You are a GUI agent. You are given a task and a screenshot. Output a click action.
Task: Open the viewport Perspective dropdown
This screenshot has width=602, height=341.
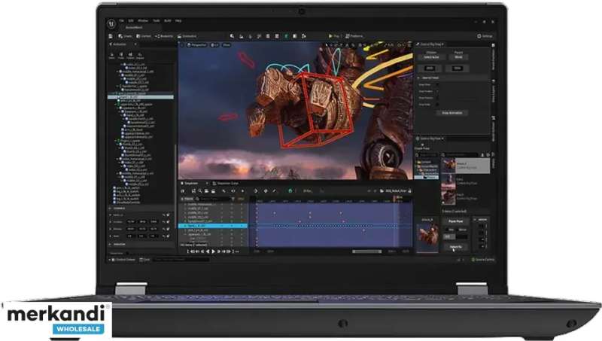coord(197,45)
